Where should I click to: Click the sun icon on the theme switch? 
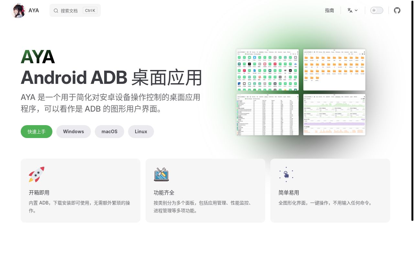click(374, 10)
